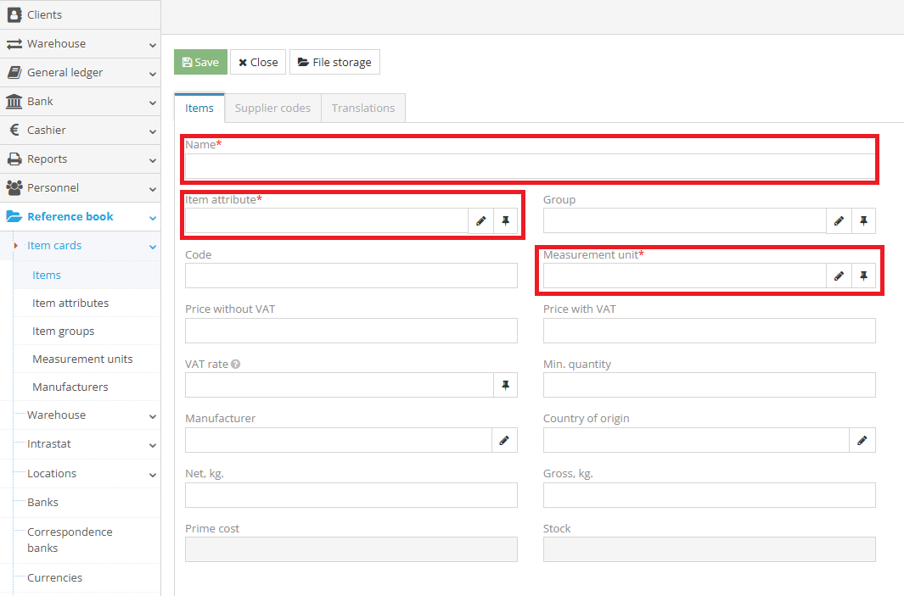904x596 pixels.
Task: Expand the General ledger sidebar section
Action: 80,73
